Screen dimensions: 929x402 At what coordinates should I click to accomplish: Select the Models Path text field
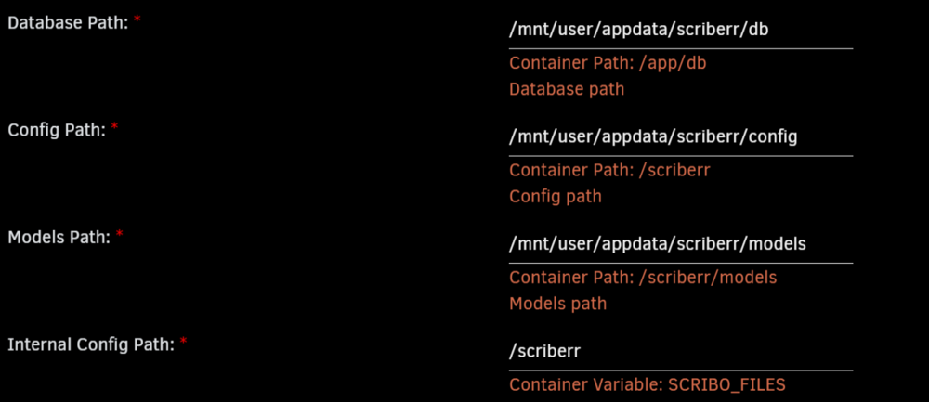tap(681, 245)
